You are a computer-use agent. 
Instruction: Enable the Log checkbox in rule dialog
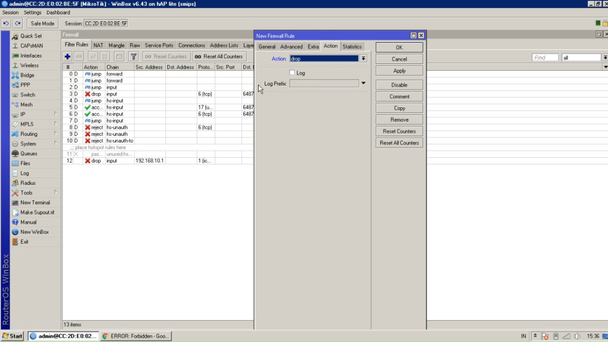[292, 73]
